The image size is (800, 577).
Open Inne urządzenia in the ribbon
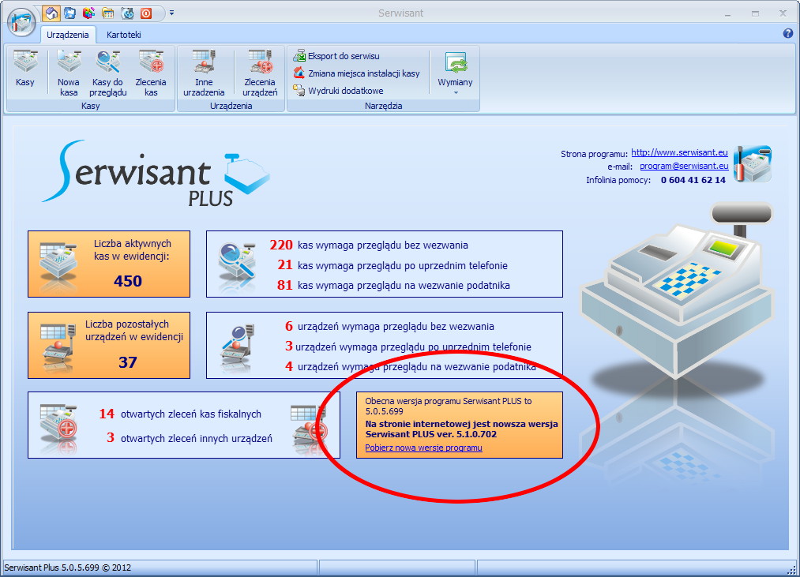pyautogui.click(x=204, y=73)
